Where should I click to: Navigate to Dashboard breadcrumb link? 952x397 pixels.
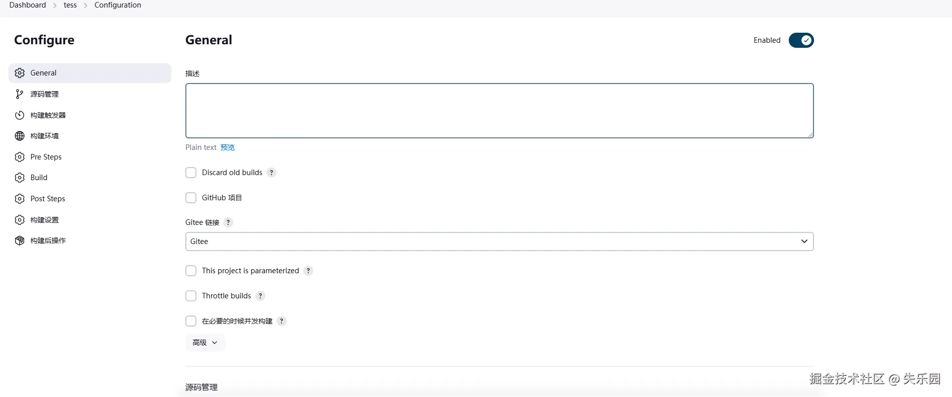28,5
